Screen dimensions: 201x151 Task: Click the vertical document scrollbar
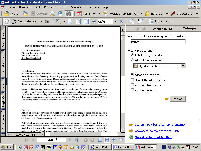[123, 83]
